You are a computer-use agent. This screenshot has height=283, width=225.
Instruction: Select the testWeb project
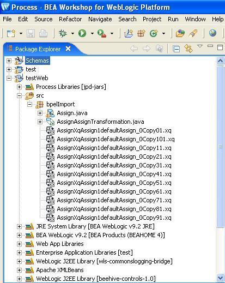point(37,78)
